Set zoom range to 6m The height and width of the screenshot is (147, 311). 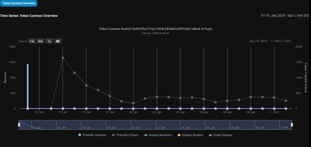40,41
